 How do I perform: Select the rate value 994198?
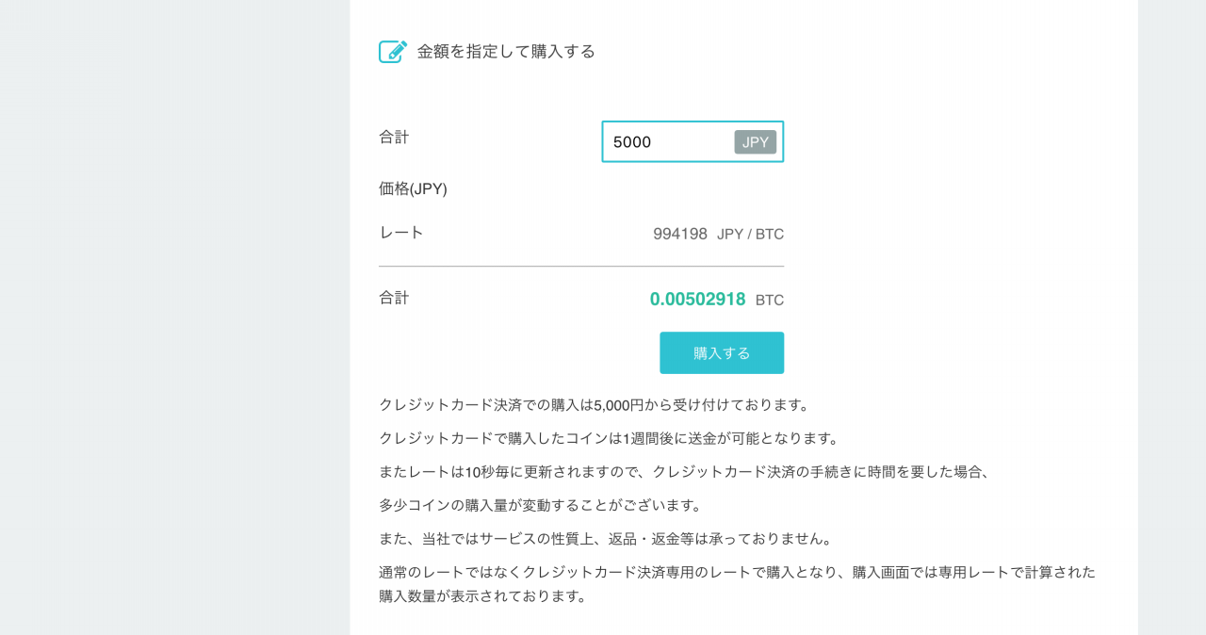tap(680, 234)
